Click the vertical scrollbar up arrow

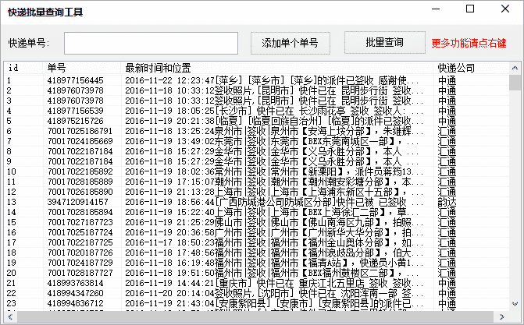pos(516,68)
